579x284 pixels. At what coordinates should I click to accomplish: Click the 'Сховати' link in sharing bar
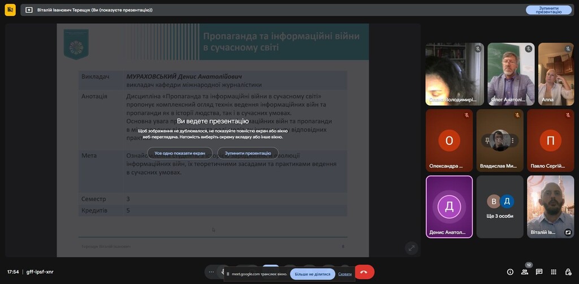pos(345,274)
